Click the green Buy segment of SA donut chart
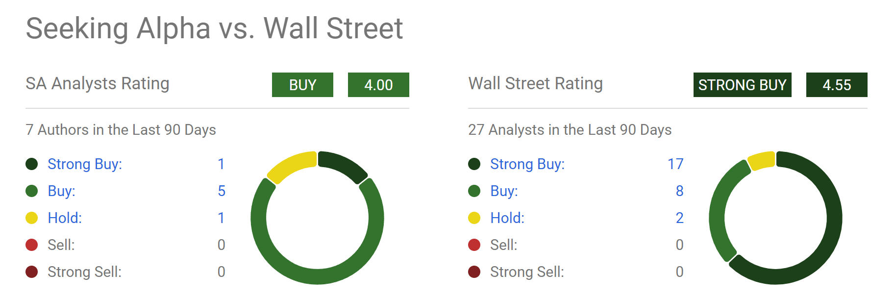The image size is (895, 298). coord(318,276)
